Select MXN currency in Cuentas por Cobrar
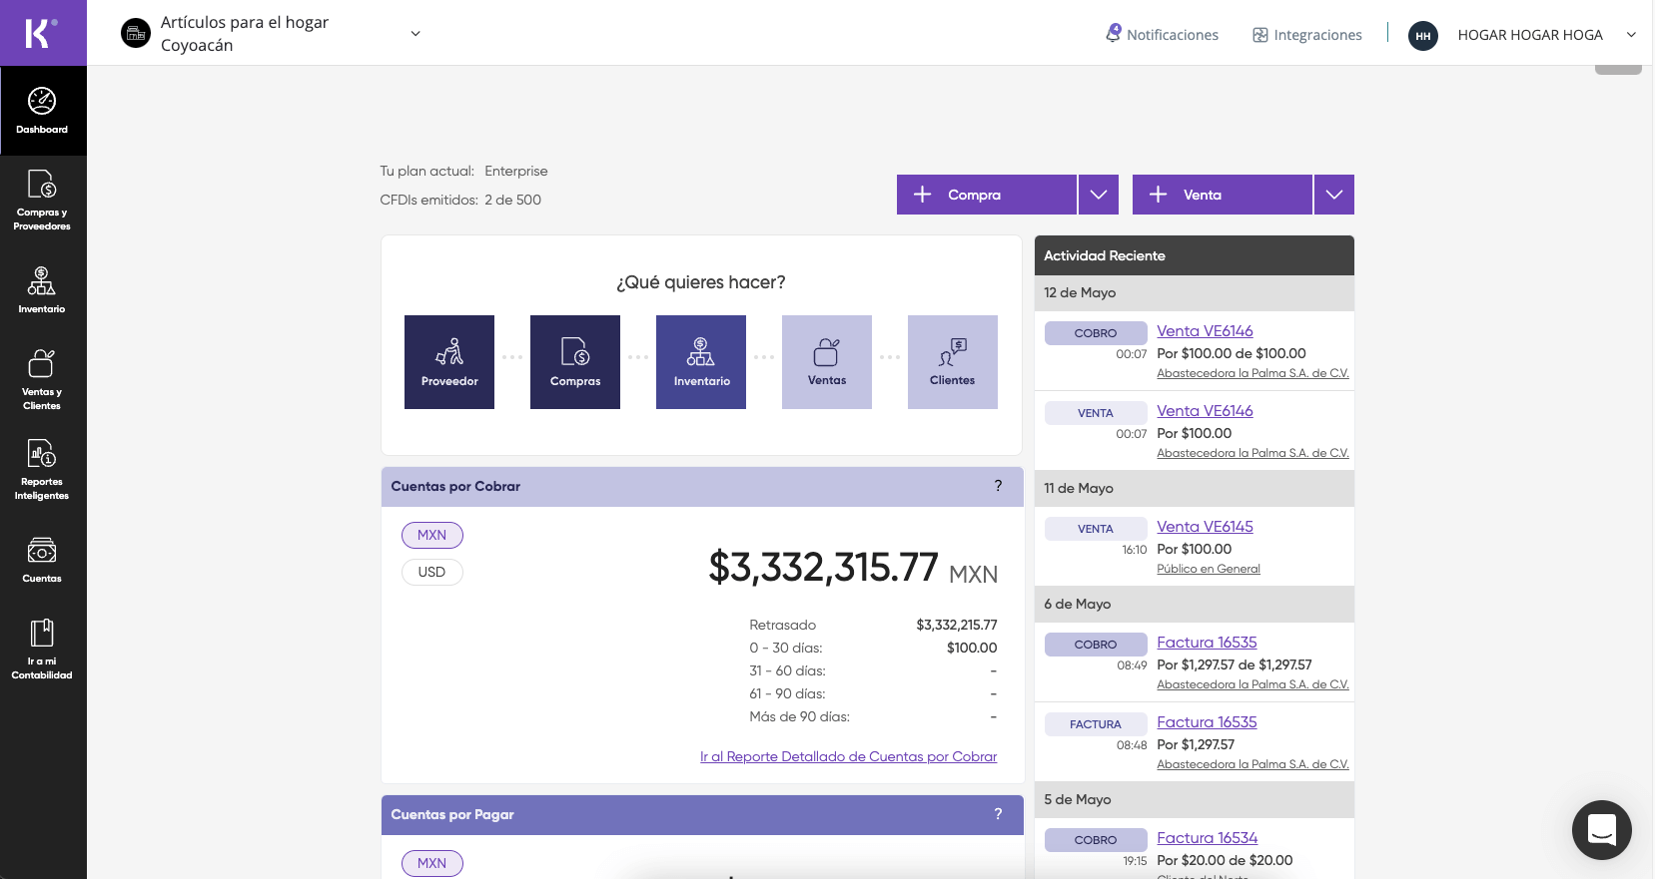The image size is (1655, 879). click(431, 536)
